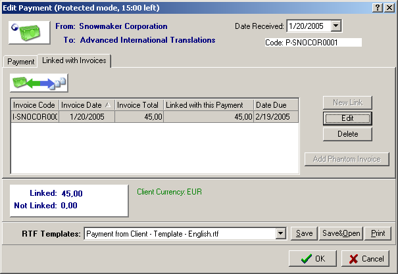398x274 pixels.
Task: Click the New Link button
Action: [x=347, y=103]
